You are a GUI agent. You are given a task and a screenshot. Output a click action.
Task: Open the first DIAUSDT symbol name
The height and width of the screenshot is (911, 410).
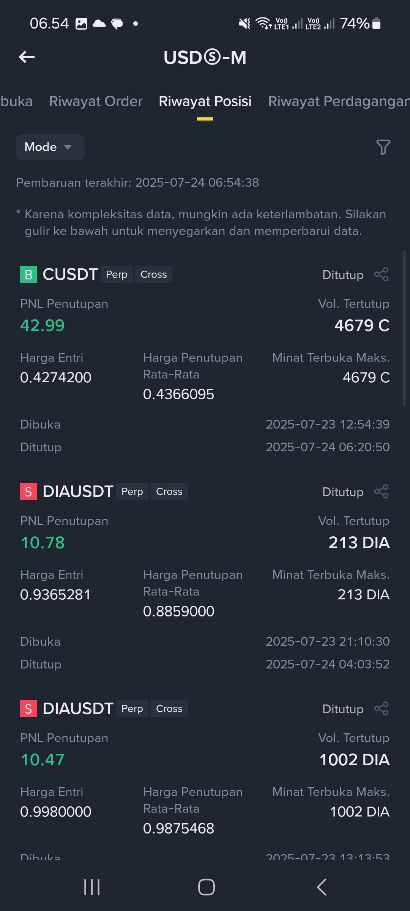click(x=78, y=492)
